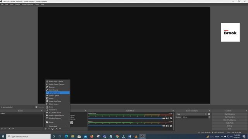
Task: Choose Media Source in the menu
Action: tap(58, 104)
